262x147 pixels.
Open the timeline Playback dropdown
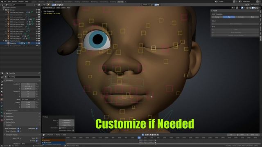click(51, 135)
